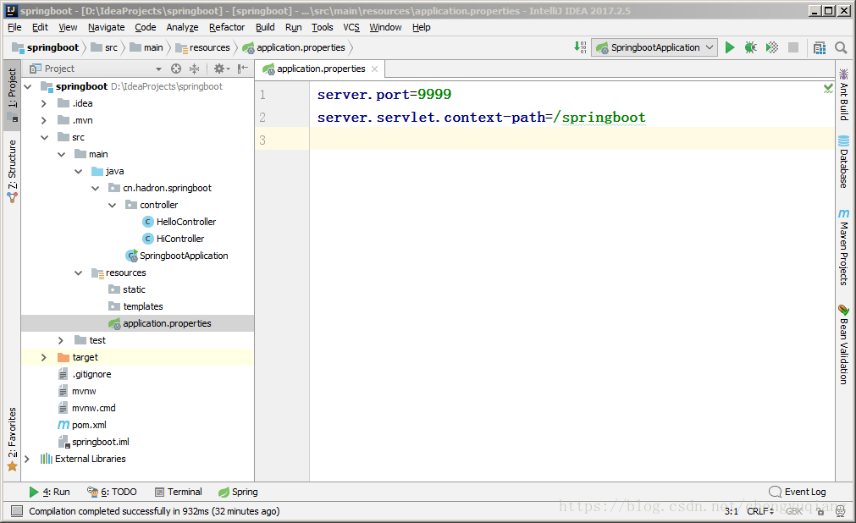Click the inspection status checkmark in editor
The image size is (856, 523).
point(827,88)
